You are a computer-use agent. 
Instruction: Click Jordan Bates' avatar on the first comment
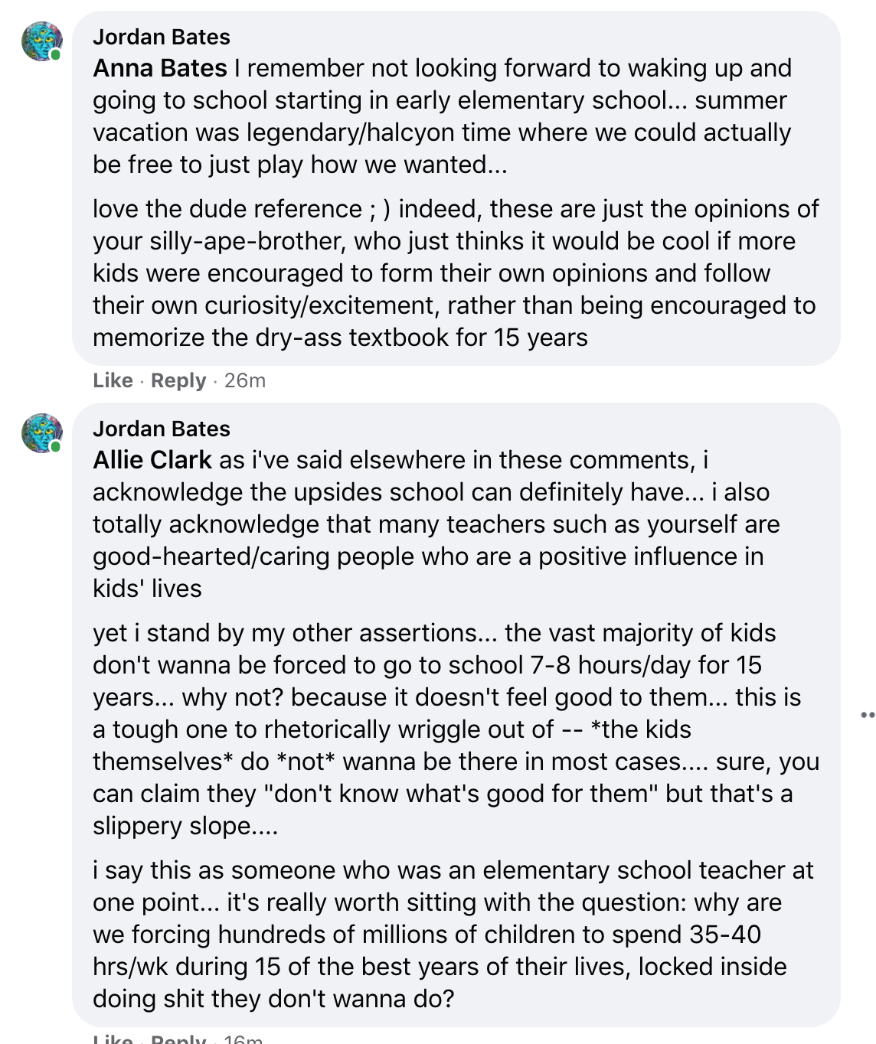tap(41, 41)
